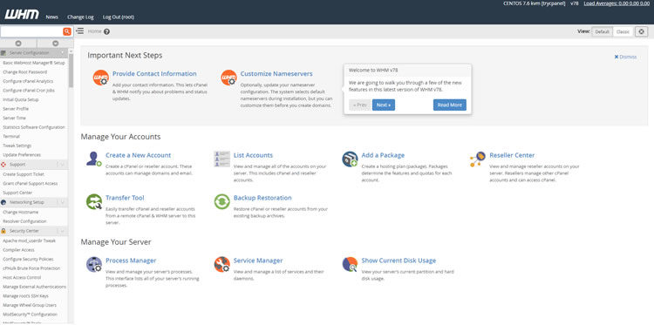Click the Support lifebuoy icon in sidebar
Screen dimensions: 654x325
coord(3,165)
